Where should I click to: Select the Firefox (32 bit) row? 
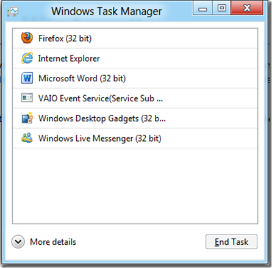[x=135, y=38]
